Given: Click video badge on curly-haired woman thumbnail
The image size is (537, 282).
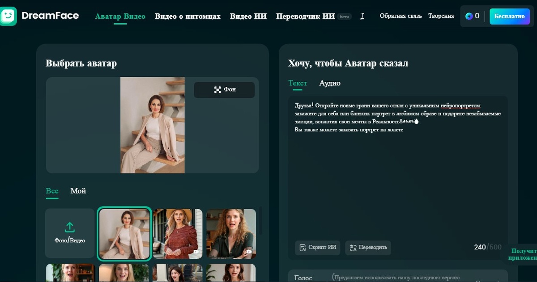Looking at the screenshot, I should tap(249, 252).
